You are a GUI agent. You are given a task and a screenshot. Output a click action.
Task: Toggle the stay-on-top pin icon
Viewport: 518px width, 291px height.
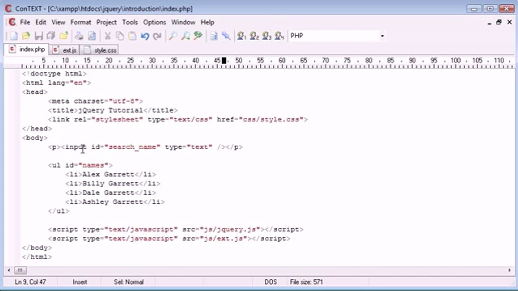[x=226, y=36]
